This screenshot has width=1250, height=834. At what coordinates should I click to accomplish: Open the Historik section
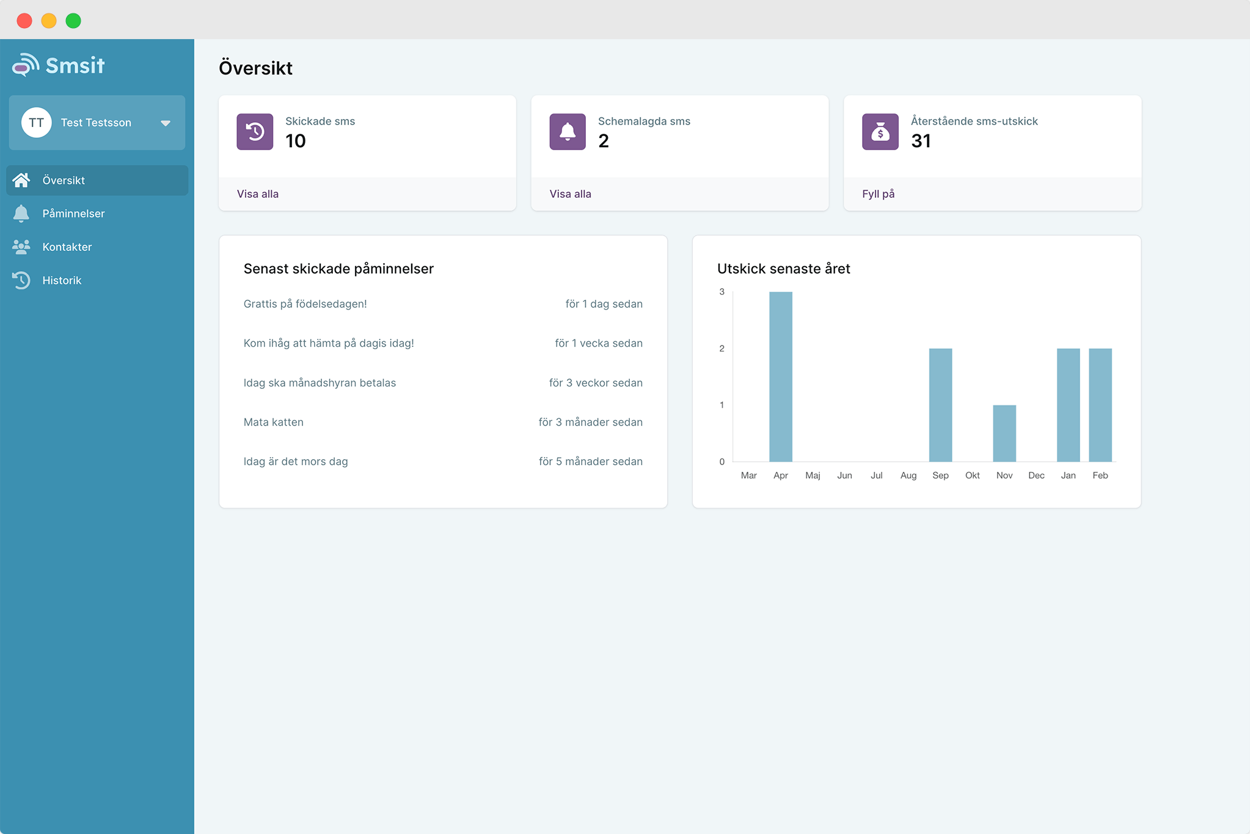[97, 280]
